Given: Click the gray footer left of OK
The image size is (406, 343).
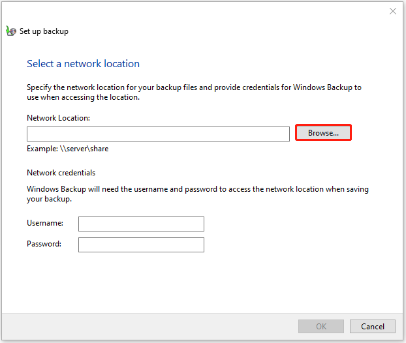Looking at the screenshot, I should (144, 326).
